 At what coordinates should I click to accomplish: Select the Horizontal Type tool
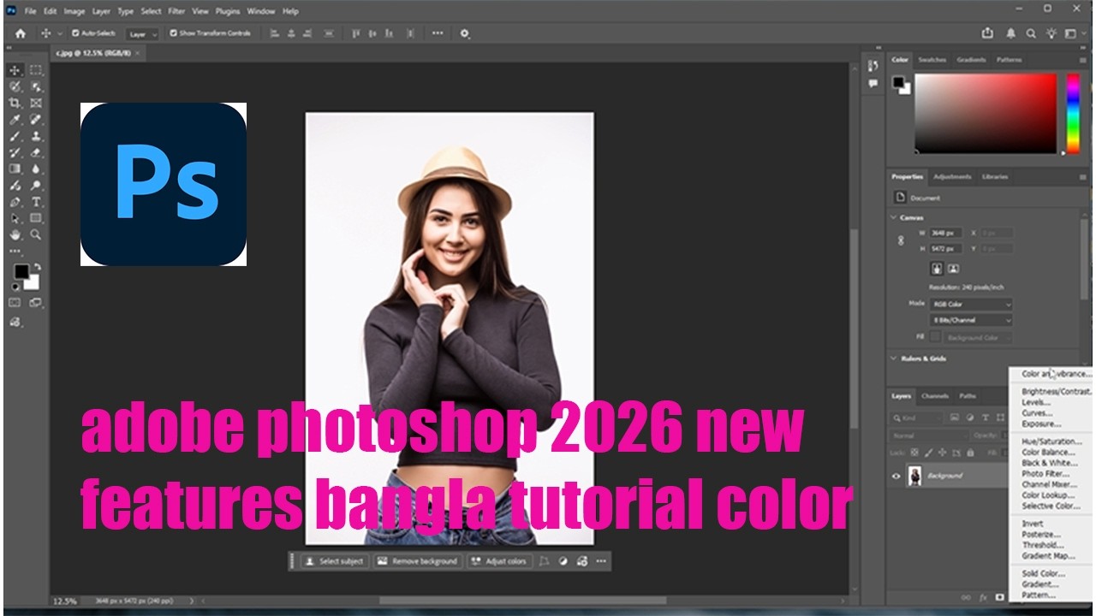pyautogui.click(x=36, y=202)
